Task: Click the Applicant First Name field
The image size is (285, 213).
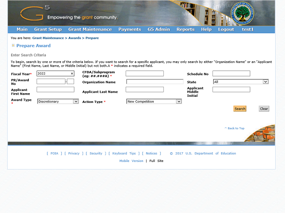Action: [x=55, y=90]
